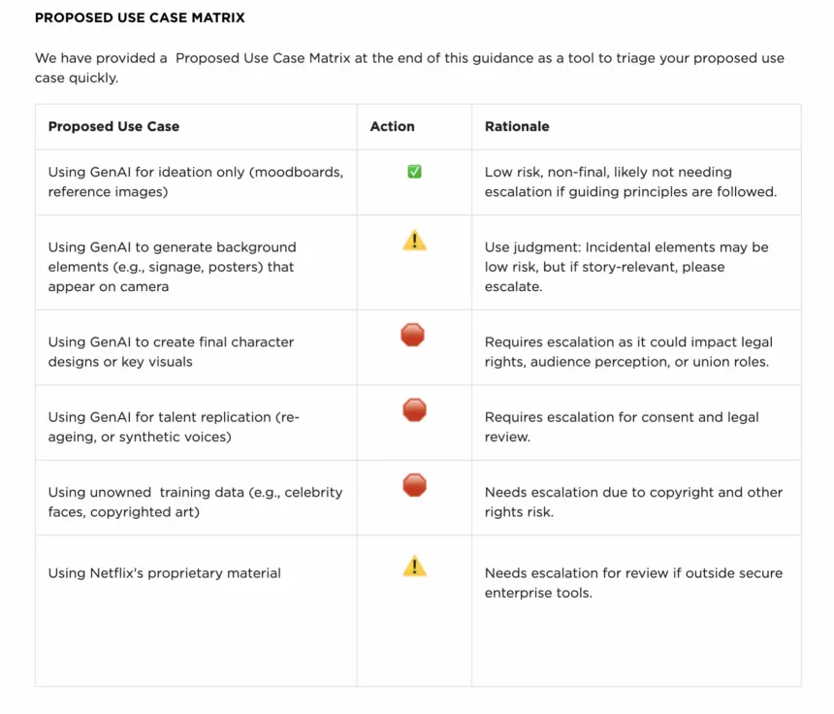Screen dimensions: 834x714
Task: Click the Rationale column header
Action: click(x=517, y=126)
